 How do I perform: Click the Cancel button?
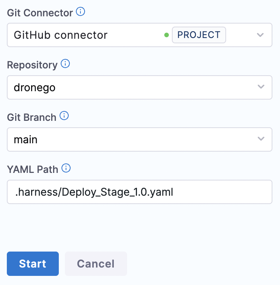tap(96, 264)
